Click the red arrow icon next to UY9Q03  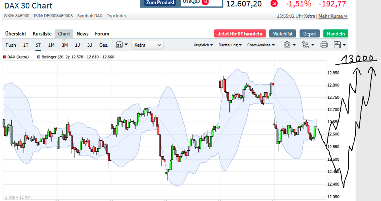[x=205, y=2]
